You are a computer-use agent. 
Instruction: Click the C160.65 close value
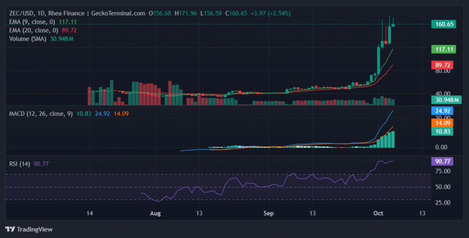click(236, 13)
